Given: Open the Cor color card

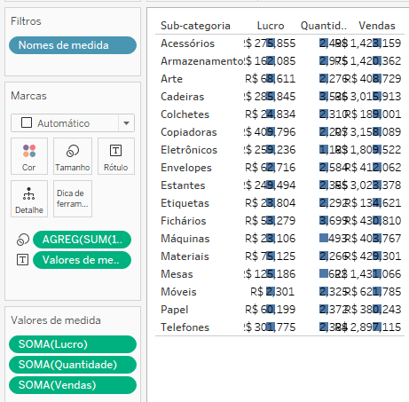Looking at the screenshot, I should tap(29, 156).
